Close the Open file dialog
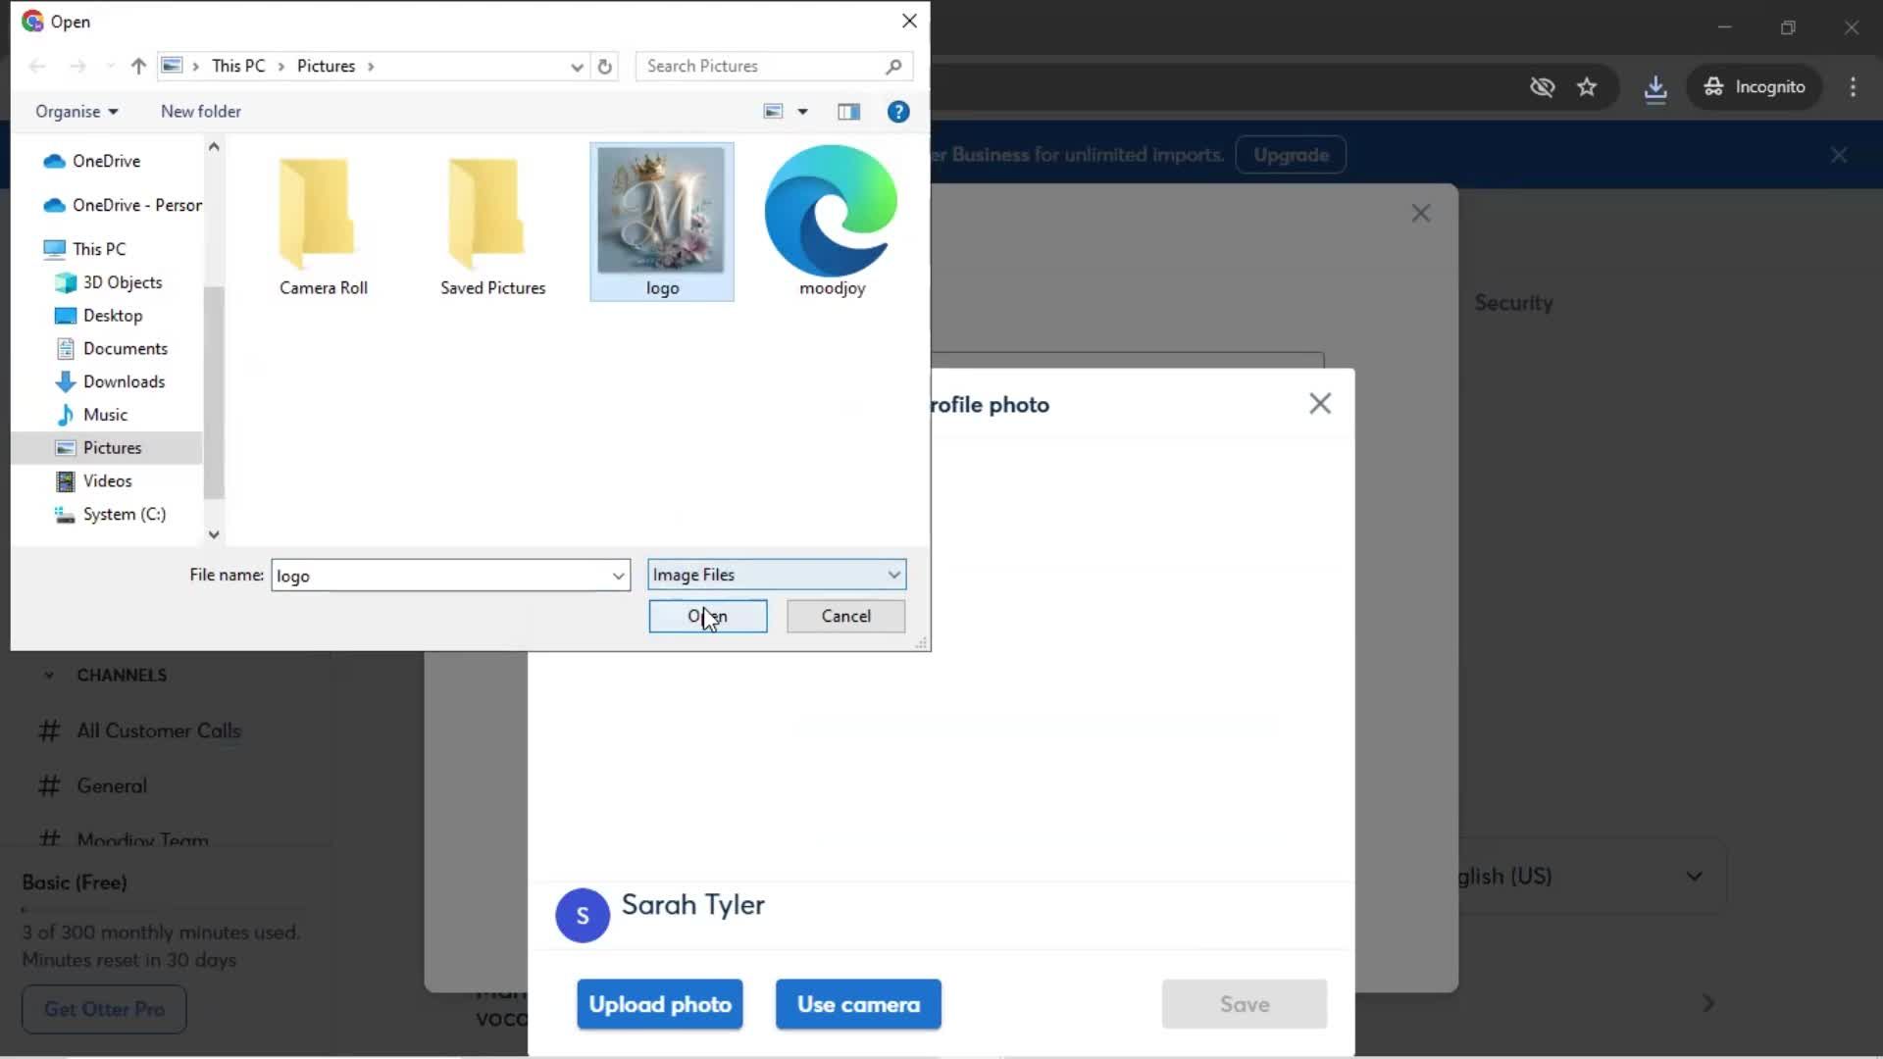Viewport: 1883px width, 1059px height. 909,22
